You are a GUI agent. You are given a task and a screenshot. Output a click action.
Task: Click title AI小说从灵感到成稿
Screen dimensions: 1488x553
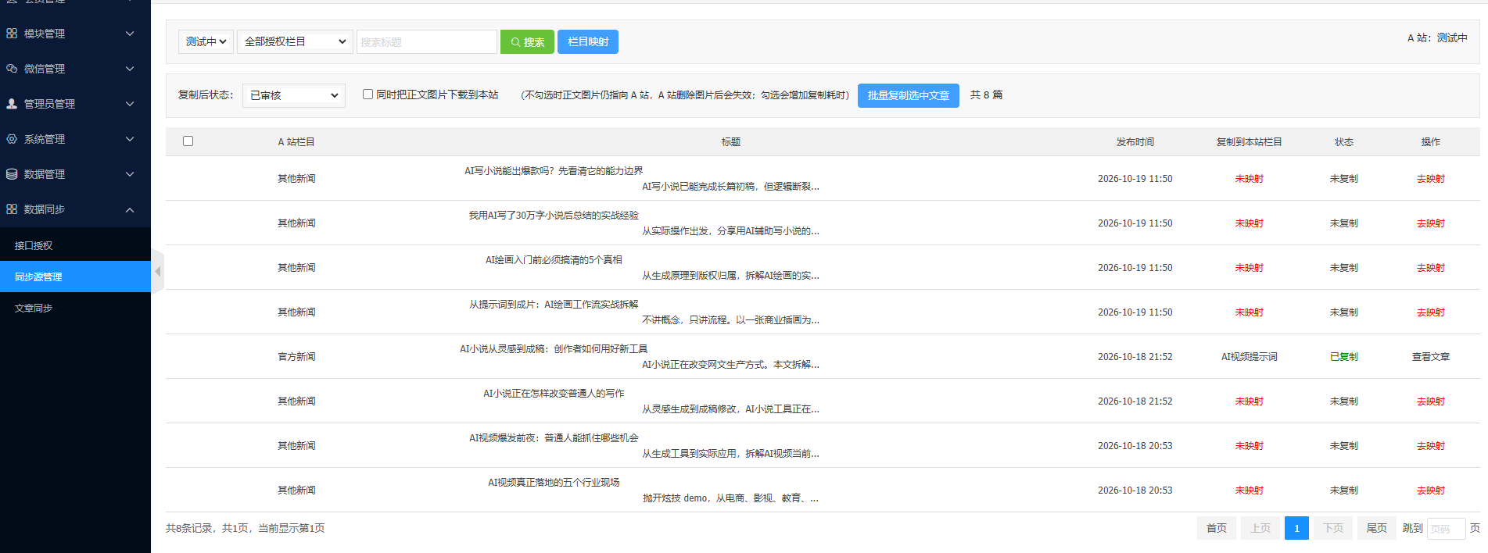554,349
